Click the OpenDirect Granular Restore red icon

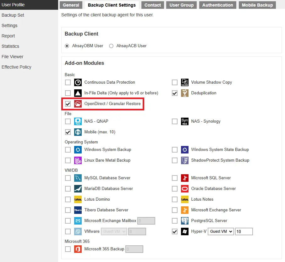pos(78,104)
